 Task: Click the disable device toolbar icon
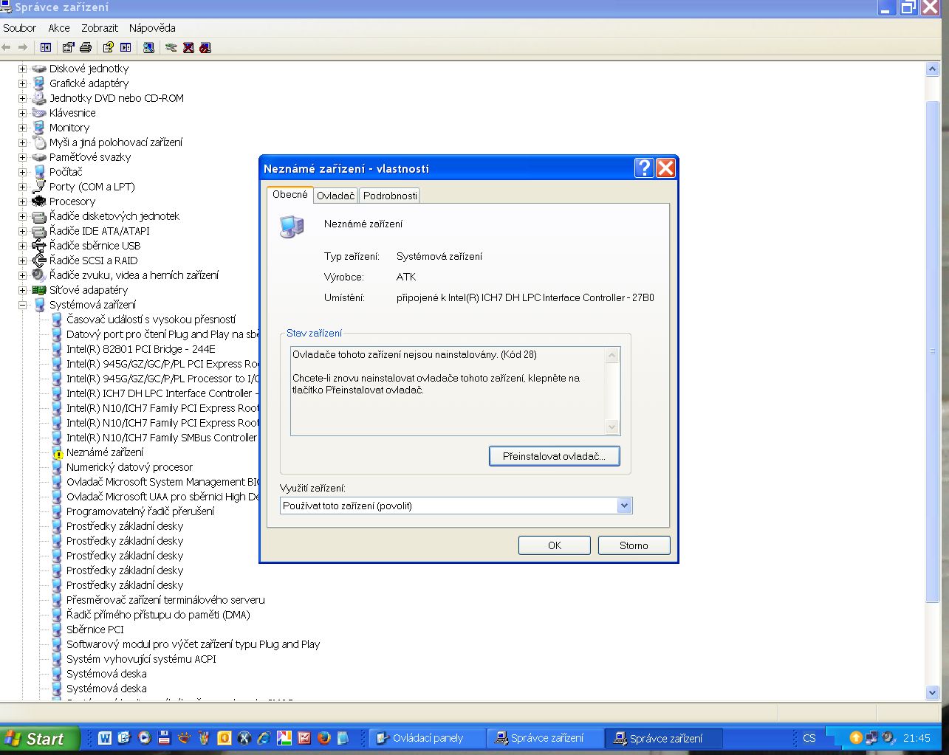click(x=205, y=47)
